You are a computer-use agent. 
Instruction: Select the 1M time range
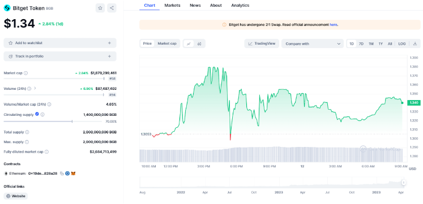(371, 44)
